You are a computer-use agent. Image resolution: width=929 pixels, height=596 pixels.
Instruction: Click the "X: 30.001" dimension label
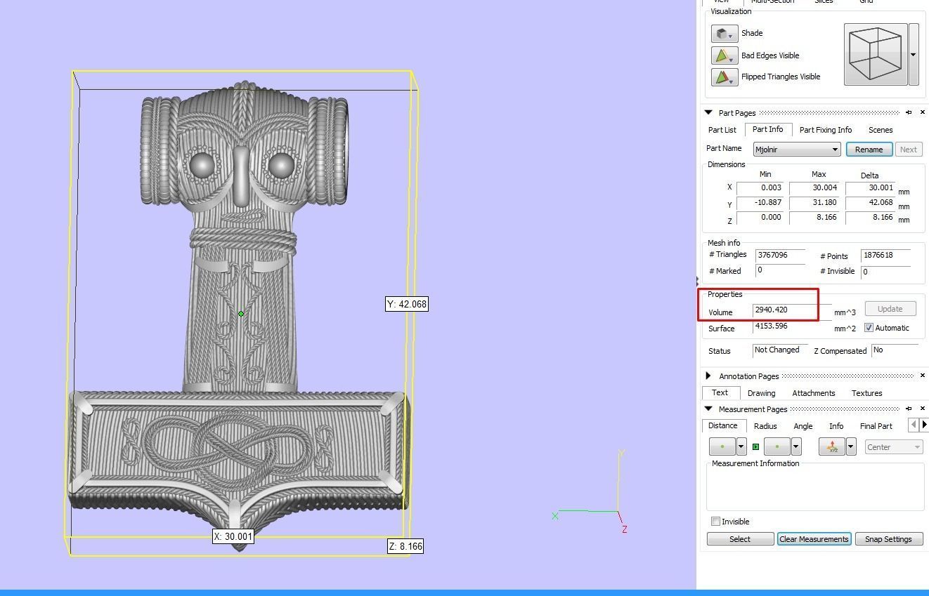click(233, 536)
